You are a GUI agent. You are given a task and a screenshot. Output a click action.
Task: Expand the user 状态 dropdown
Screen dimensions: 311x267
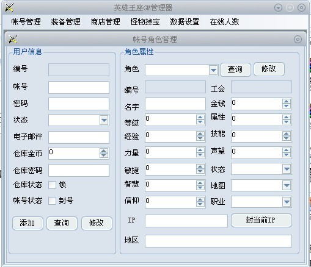tap(104, 120)
